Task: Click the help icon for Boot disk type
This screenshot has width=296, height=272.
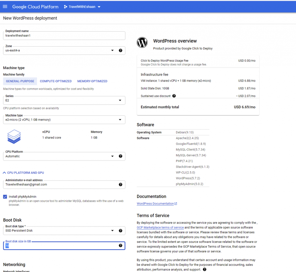Action: [121, 231]
